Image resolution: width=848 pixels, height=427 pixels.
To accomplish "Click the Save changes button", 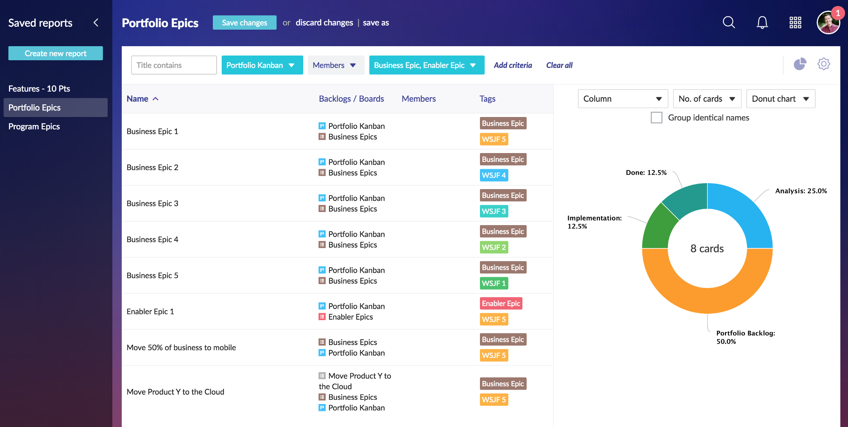I will [x=245, y=22].
